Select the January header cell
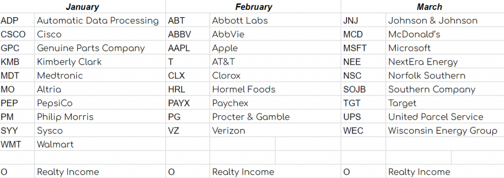 coord(83,6)
